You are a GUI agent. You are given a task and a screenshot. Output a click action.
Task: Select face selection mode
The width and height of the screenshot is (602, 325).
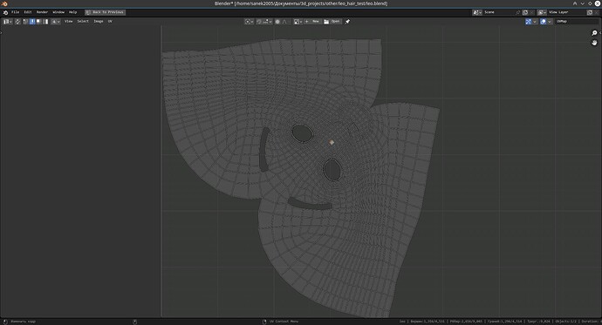(x=38, y=22)
